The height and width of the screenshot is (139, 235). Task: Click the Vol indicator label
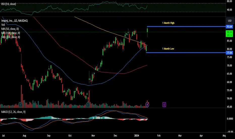[x=3, y=25]
